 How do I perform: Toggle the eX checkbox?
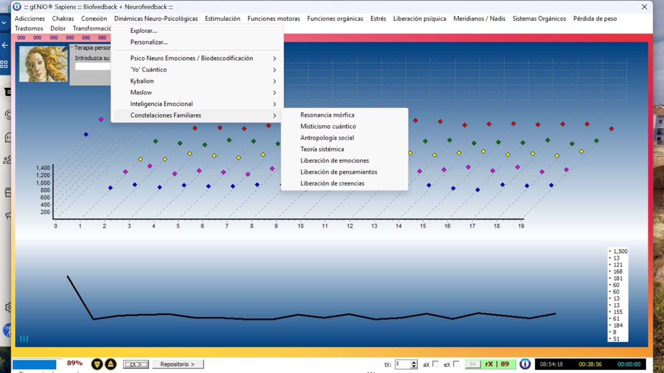[456, 364]
